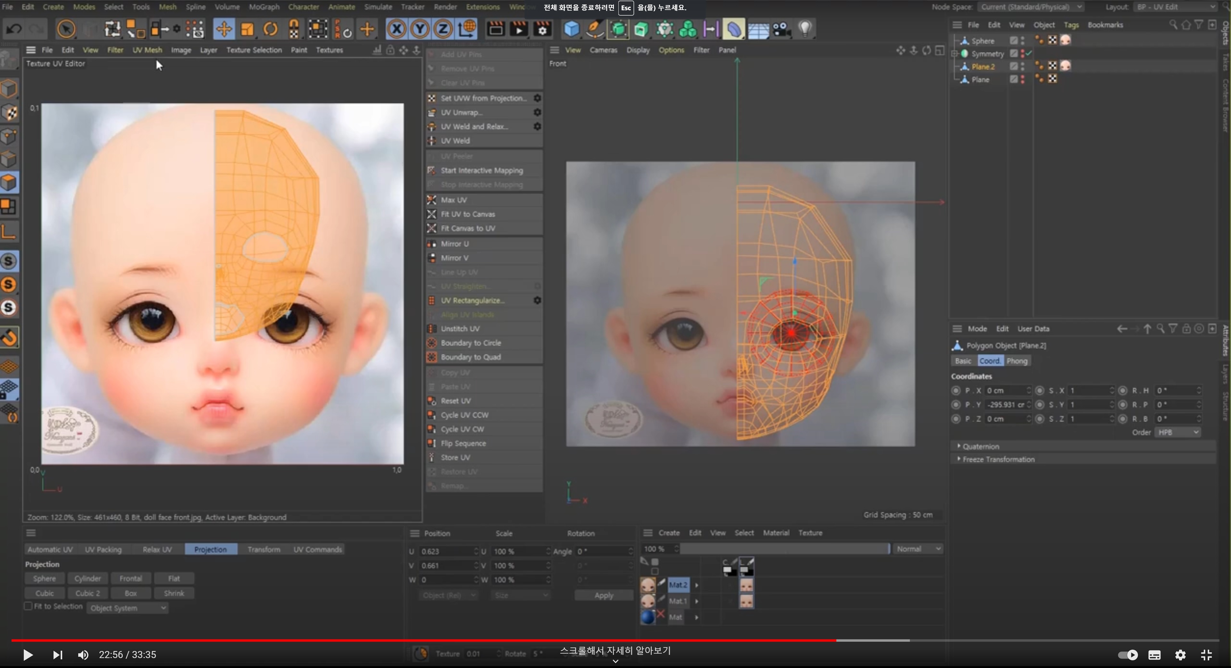Click Frontal projection button
Image resolution: width=1231 pixels, height=668 pixels.
pyautogui.click(x=131, y=578)
